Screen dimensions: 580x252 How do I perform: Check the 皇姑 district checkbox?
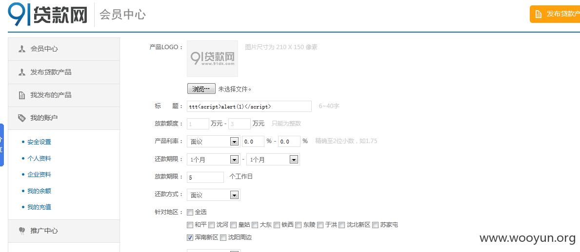tap(234, 225)
